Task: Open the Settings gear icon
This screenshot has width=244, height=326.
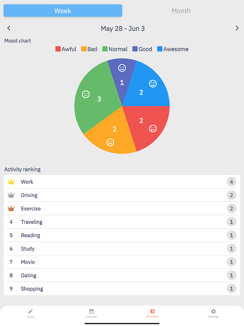Action: click(213, 311)
